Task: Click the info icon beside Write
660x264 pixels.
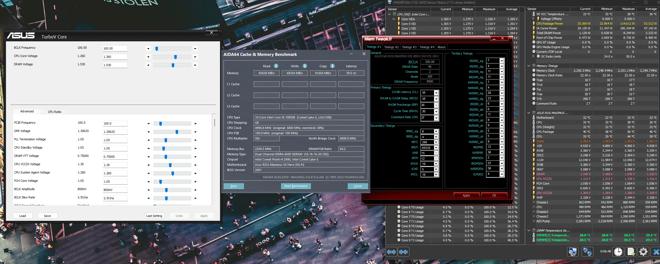Action: pyautogui.click(x=305, y=66)
